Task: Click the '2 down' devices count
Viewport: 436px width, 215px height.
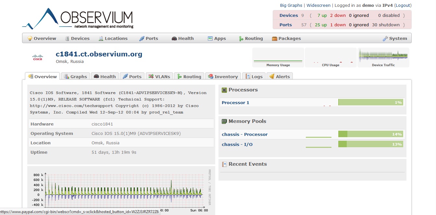Action: click(338, 15)
